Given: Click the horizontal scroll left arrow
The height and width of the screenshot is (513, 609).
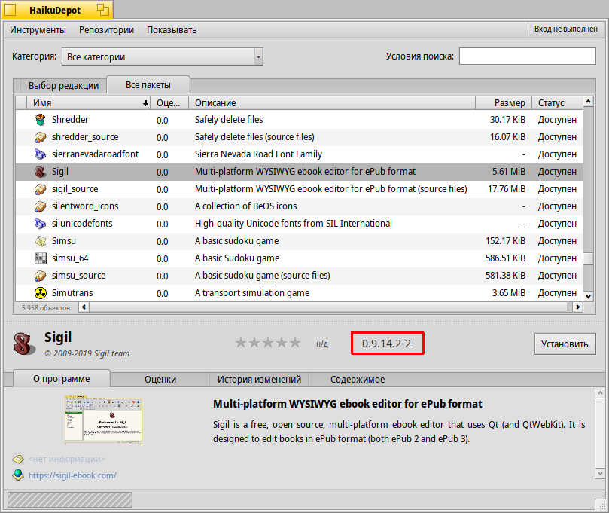Looking at the screenshot, I should tap(84, 307).
